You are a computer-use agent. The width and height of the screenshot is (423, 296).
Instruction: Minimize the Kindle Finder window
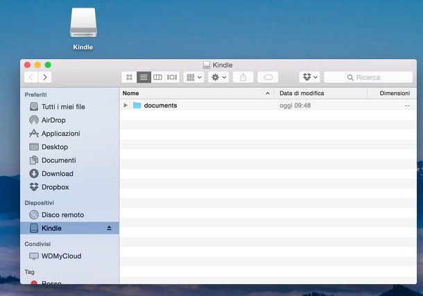37,65
